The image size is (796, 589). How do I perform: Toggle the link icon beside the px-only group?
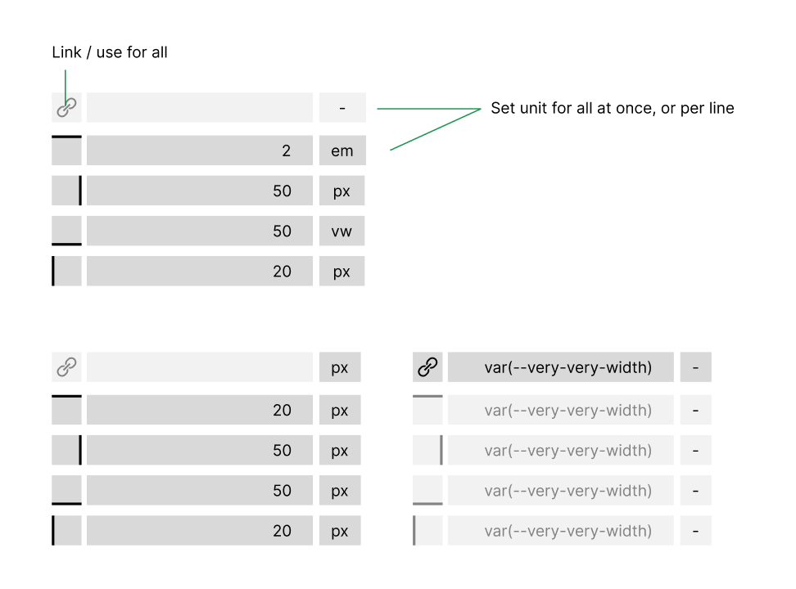66,366
